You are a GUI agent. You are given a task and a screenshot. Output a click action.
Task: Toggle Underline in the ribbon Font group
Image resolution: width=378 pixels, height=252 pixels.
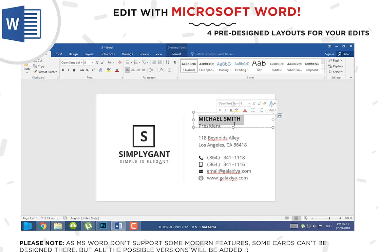(74, 70)
